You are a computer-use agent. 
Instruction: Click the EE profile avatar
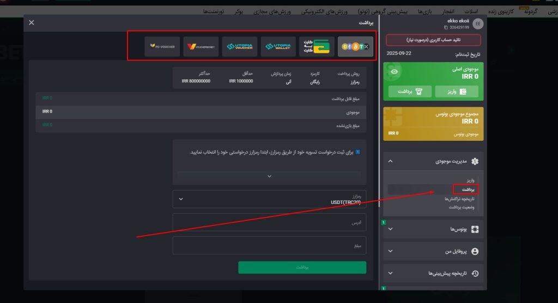[477, 23]
